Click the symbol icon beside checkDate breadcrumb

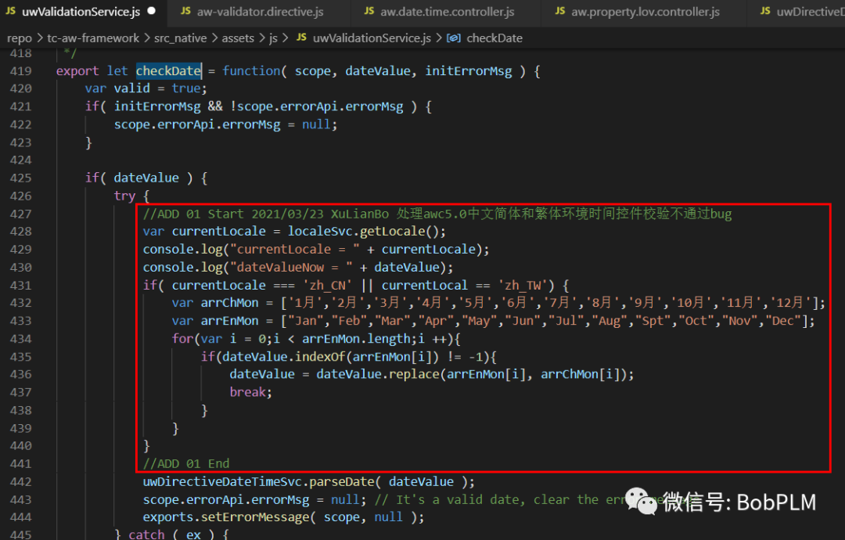tap(455, 38)
